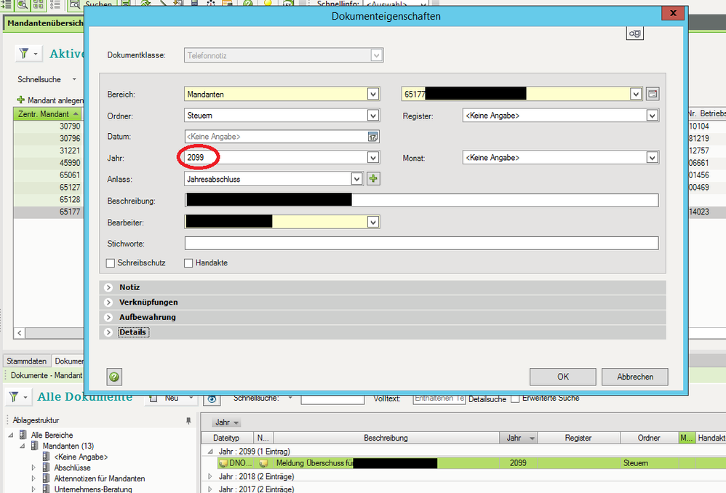Click into the Stichworte input field

click(x=421, y=243)
